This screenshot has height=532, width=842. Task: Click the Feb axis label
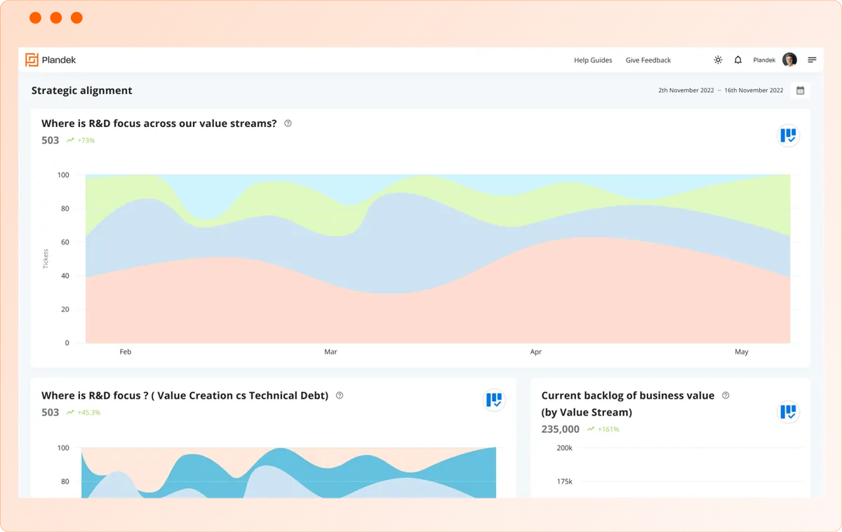(126, 352)
